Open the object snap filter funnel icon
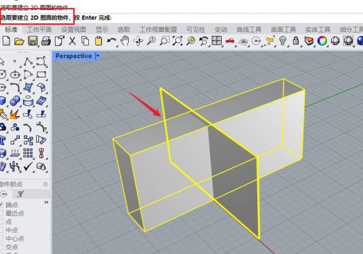363x254 pixels. (20, 194)
